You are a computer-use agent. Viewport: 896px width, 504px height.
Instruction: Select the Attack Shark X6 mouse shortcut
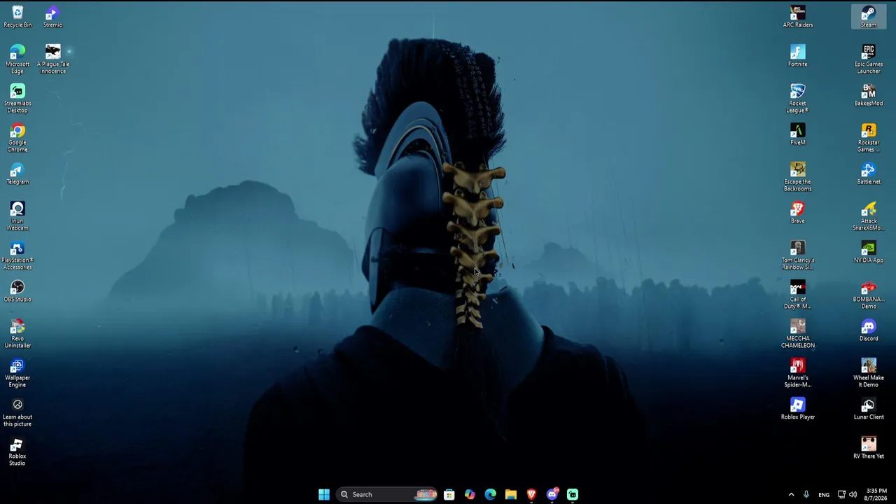click(x=869, y=216)
